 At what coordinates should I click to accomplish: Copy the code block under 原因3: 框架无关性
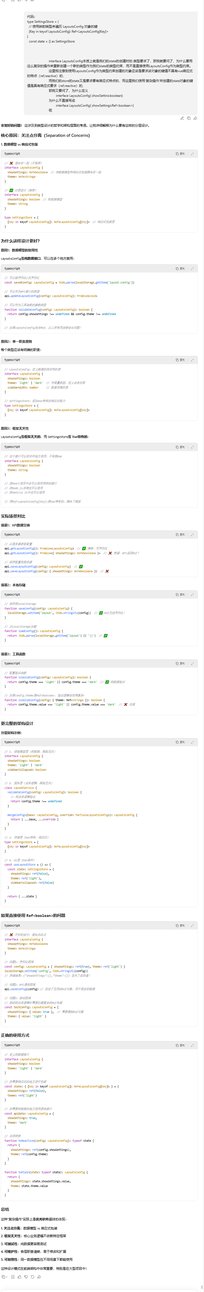click(x=180, y=446)
